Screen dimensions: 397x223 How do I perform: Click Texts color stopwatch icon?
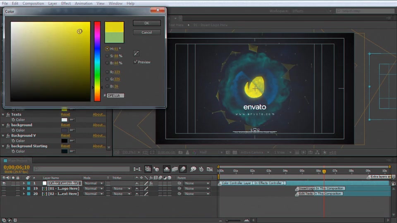pyautogui.click(x=13, y=120)
